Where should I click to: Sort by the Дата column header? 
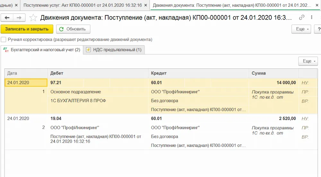26,73
